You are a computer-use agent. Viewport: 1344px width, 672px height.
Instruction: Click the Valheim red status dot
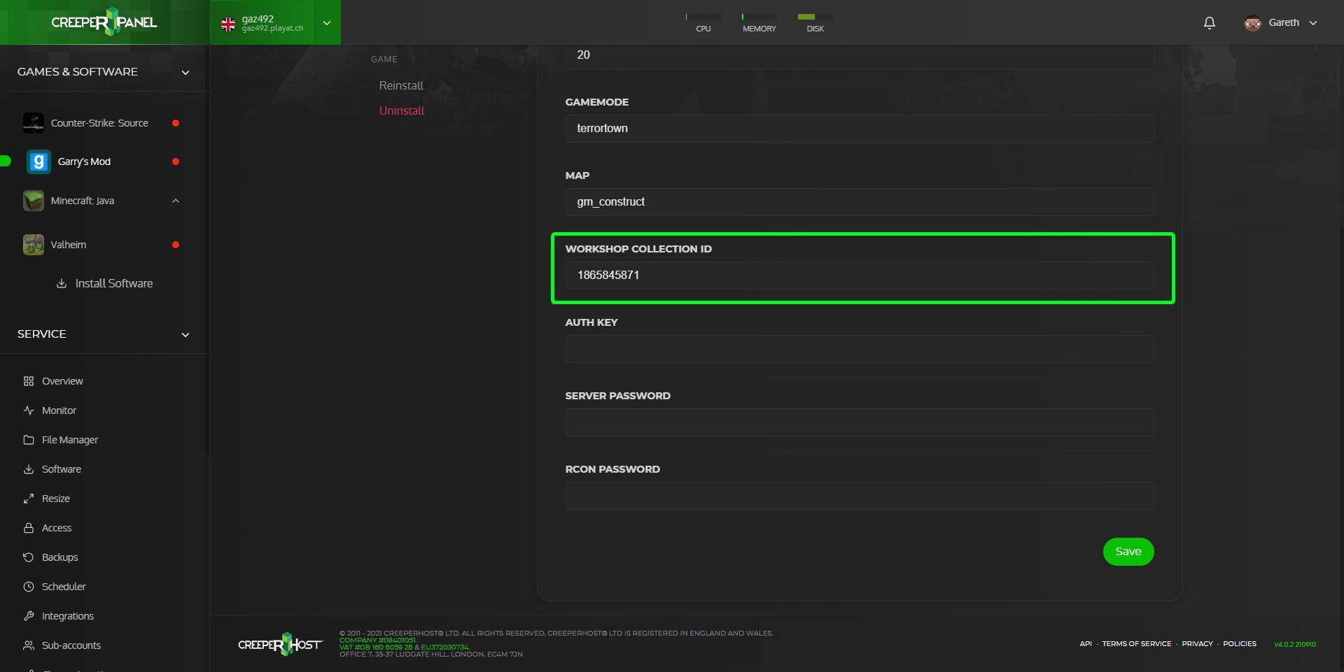tap(176, 245)
